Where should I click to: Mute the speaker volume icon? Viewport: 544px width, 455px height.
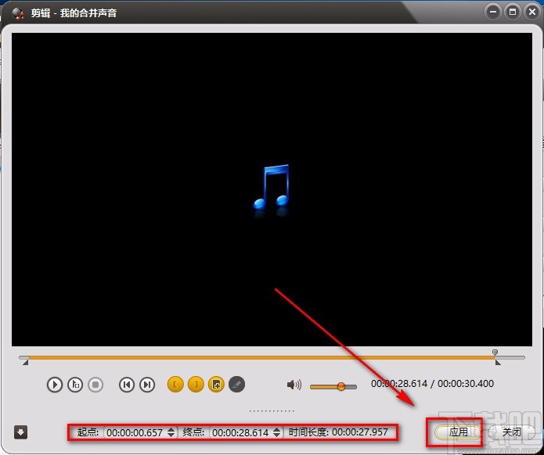(x=294, y=385)
